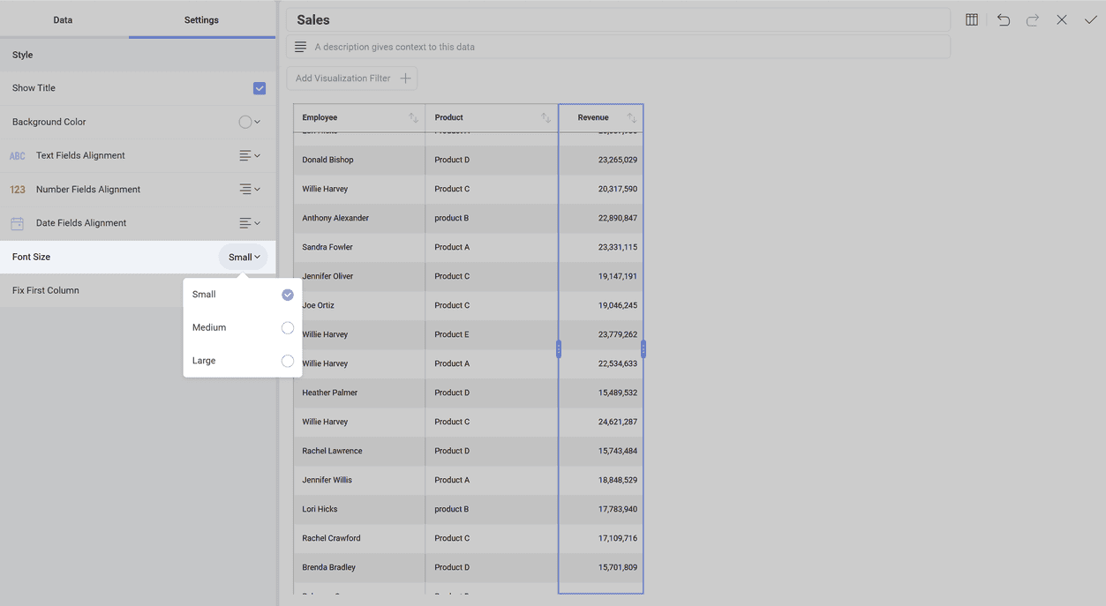This screenshot has width=1106, height=606.
Task: Click the description lines icon
Action: point(301,47)
